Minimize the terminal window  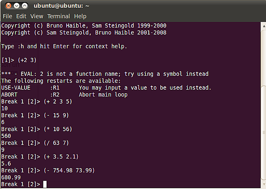[x=17, y=6]
